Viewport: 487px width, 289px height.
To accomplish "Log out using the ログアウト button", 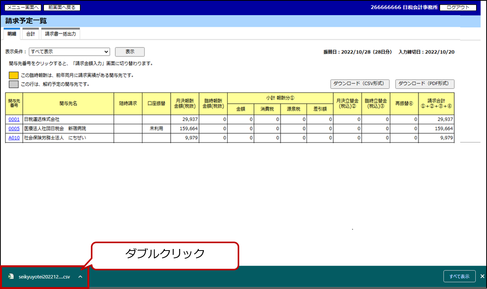I will coord(458,7).
